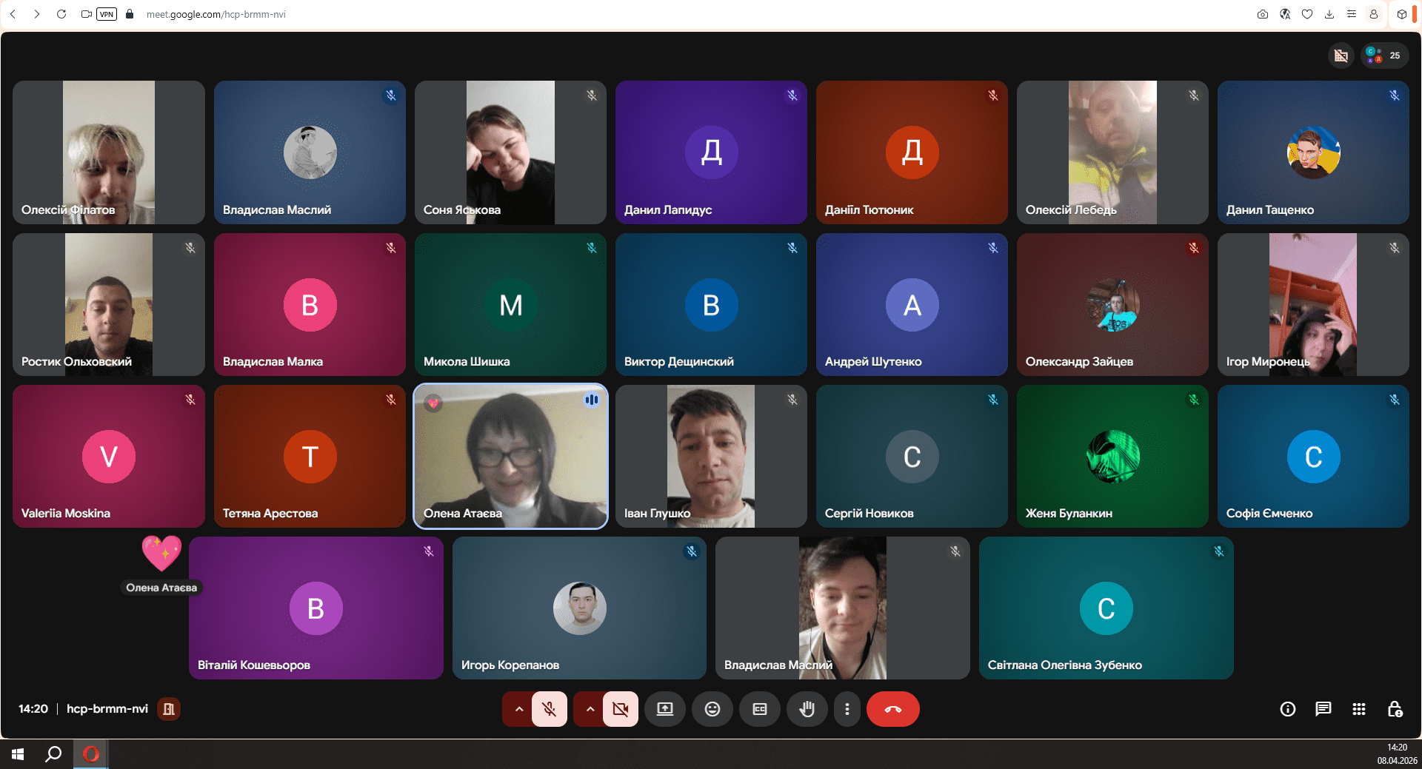Screen dimensions: 1422x769
Task: Toggle closed captions
Action: (759, 709)
